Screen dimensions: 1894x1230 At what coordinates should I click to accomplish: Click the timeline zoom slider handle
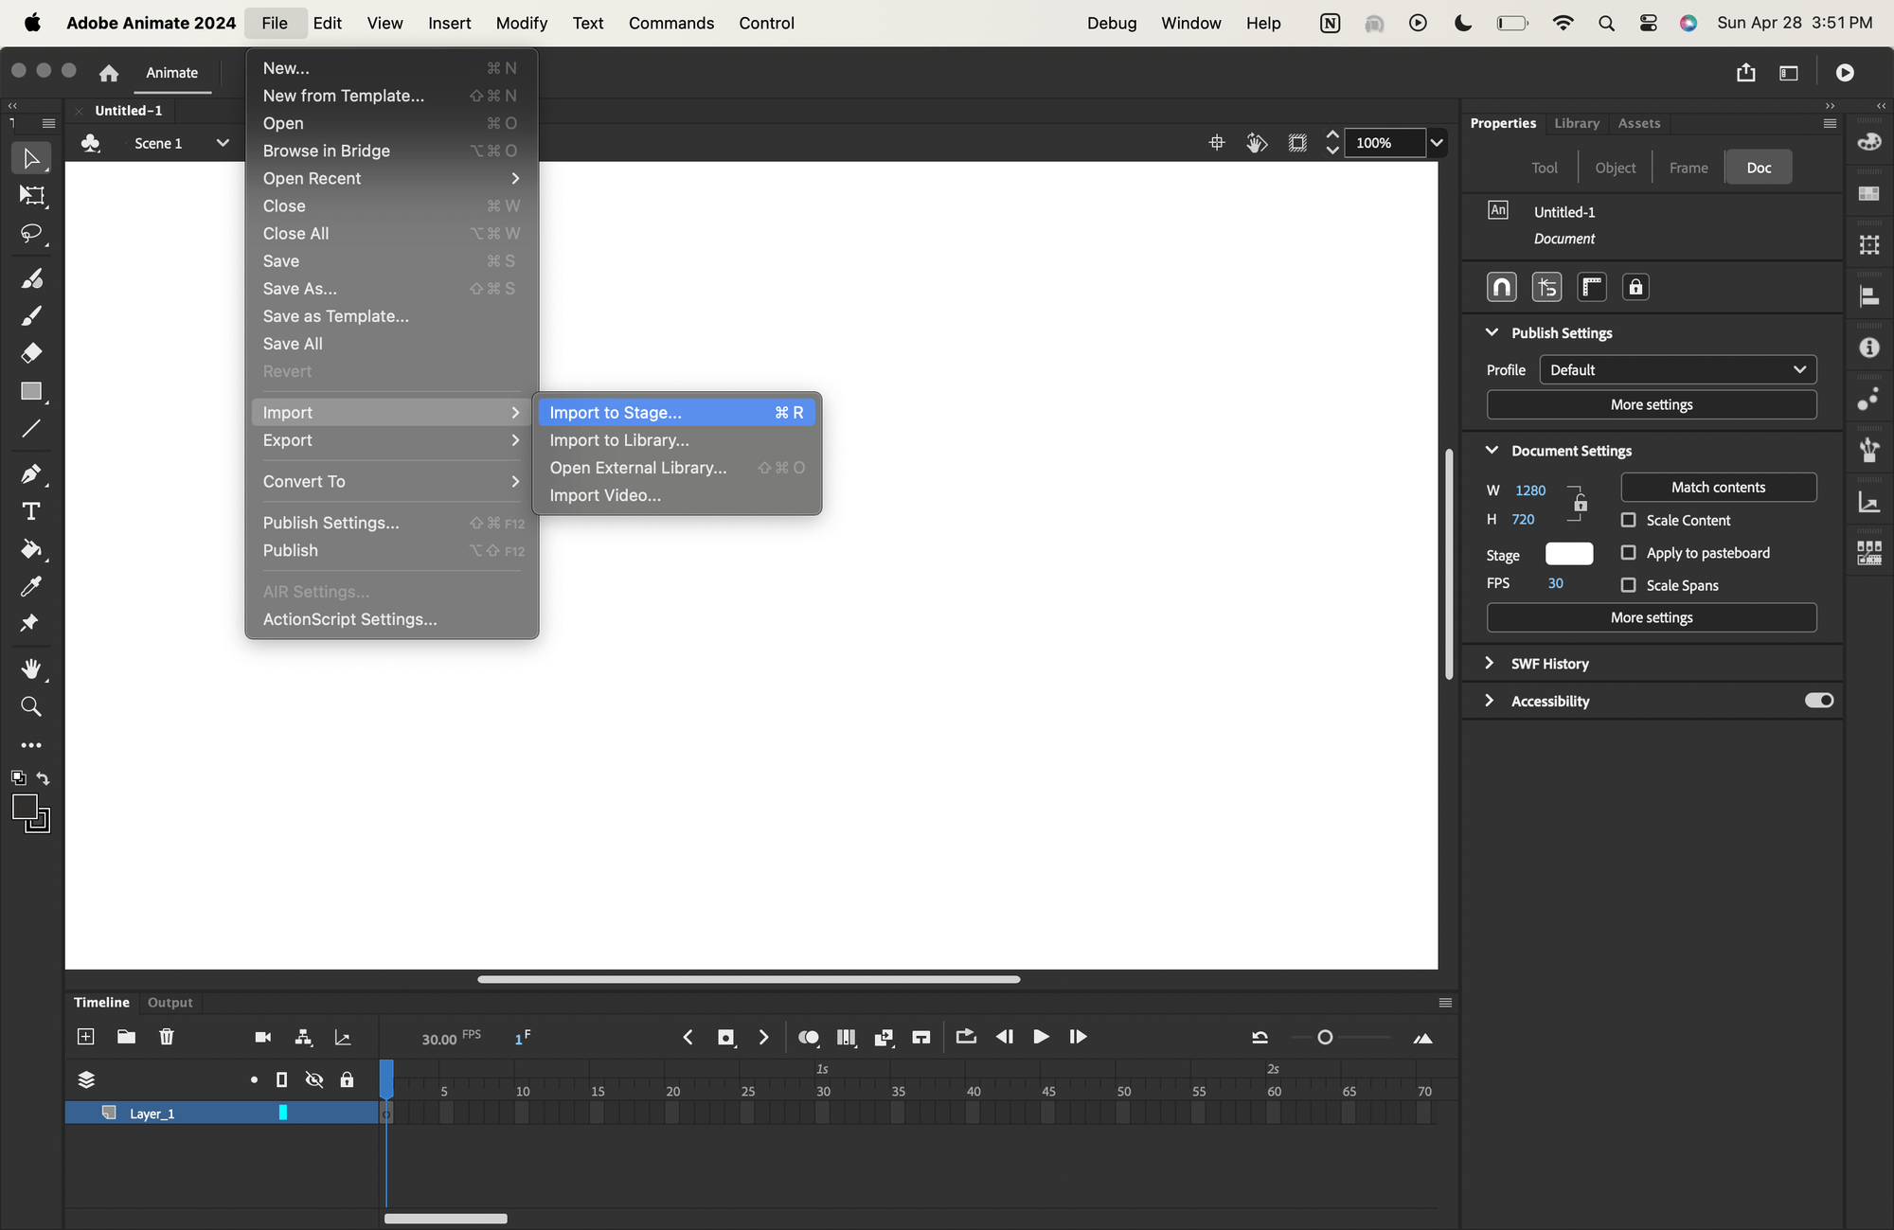point(1325,1038)
